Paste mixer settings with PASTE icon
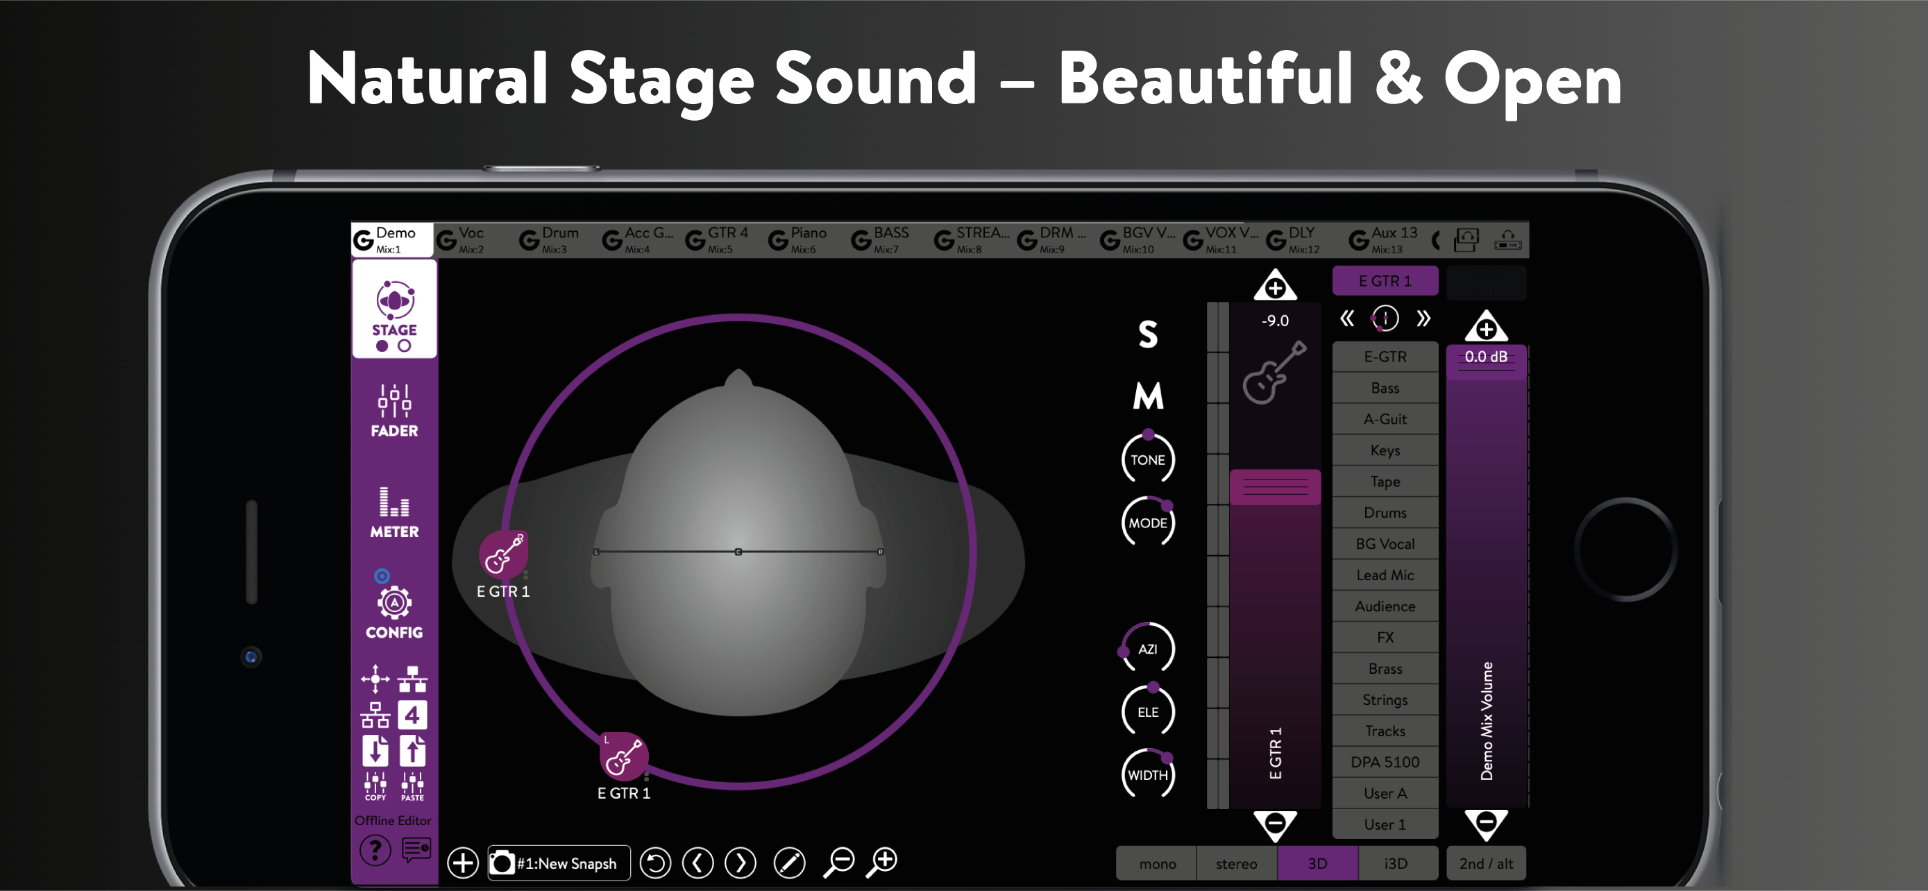This screenshot has width=1928, height=891. pos(412,786)
